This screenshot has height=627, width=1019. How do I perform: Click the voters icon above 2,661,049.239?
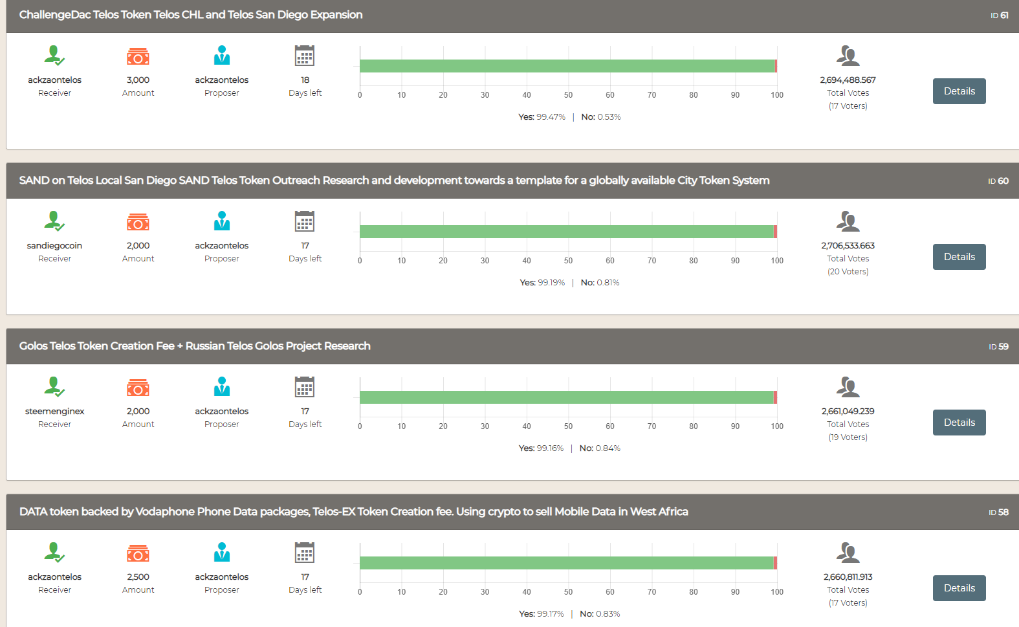point(848,387)
